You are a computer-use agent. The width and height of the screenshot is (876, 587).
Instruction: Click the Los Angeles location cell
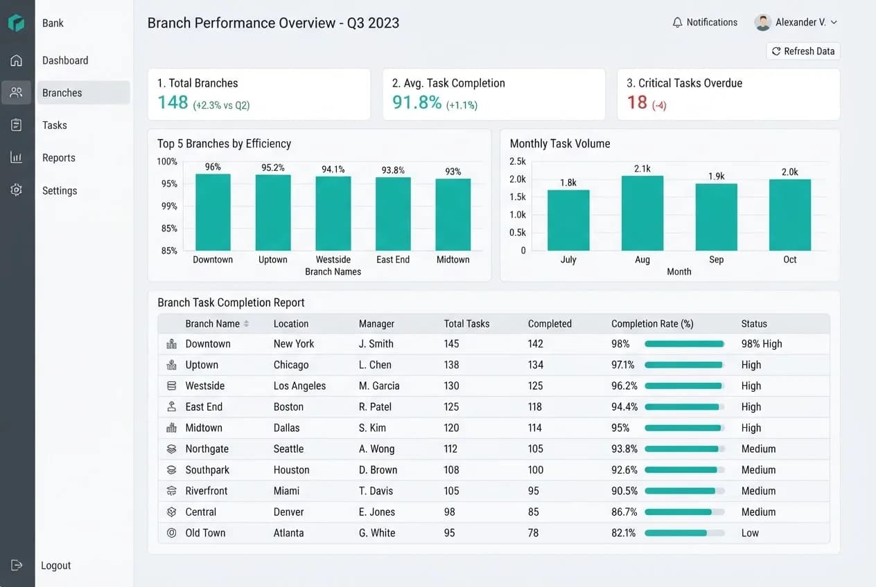(x=299, y=386)
